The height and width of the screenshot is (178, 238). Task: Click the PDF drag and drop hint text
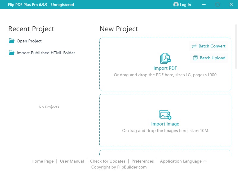pos(165,75)
